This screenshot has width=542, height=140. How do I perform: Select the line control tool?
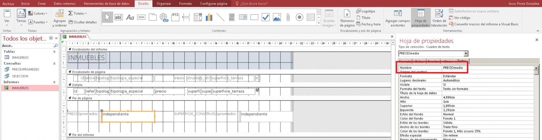220,17
